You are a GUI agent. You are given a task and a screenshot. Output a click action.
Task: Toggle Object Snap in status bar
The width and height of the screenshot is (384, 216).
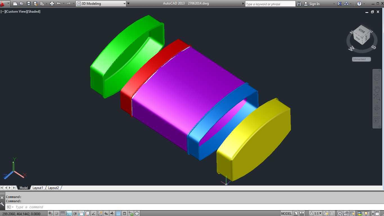(x=81, y=213)
